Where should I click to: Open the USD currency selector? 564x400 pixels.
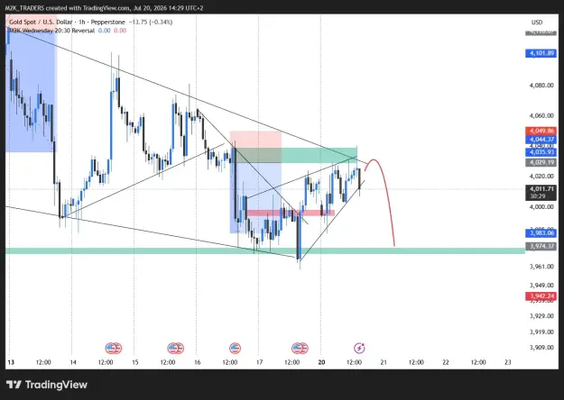(x=537, y=23)
